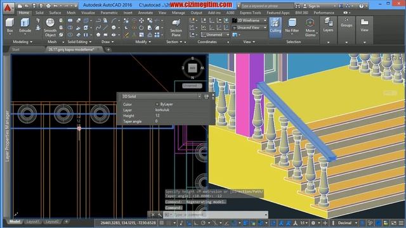Image resolution: width=406 pixels, height=228 pixels.
Task: Click the Height value 12 in properties
Action: (157, 115)
